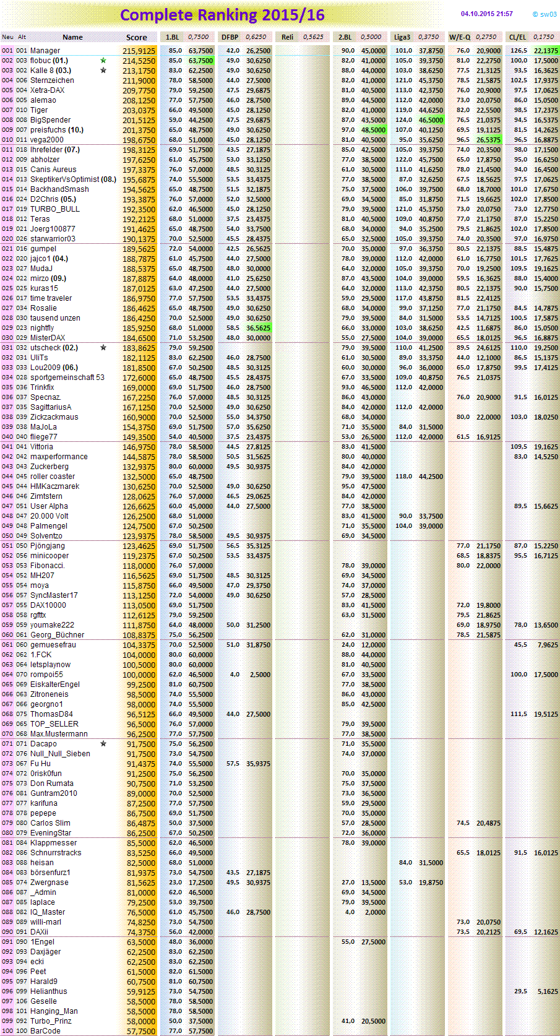Select the name 'Georg_Büchner'
This screenshot has height=1036, width=560.
(x=58, y=635)
